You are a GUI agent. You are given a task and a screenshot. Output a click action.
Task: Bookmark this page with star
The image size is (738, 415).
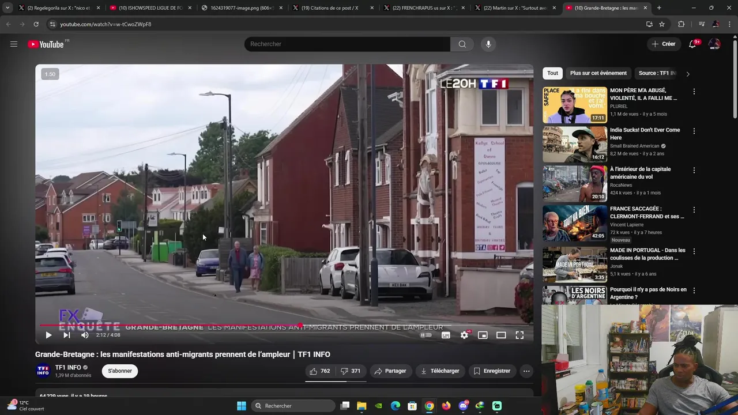[662, 24]
